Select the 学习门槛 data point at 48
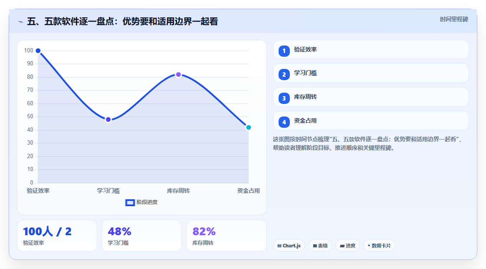 [108, 120]
